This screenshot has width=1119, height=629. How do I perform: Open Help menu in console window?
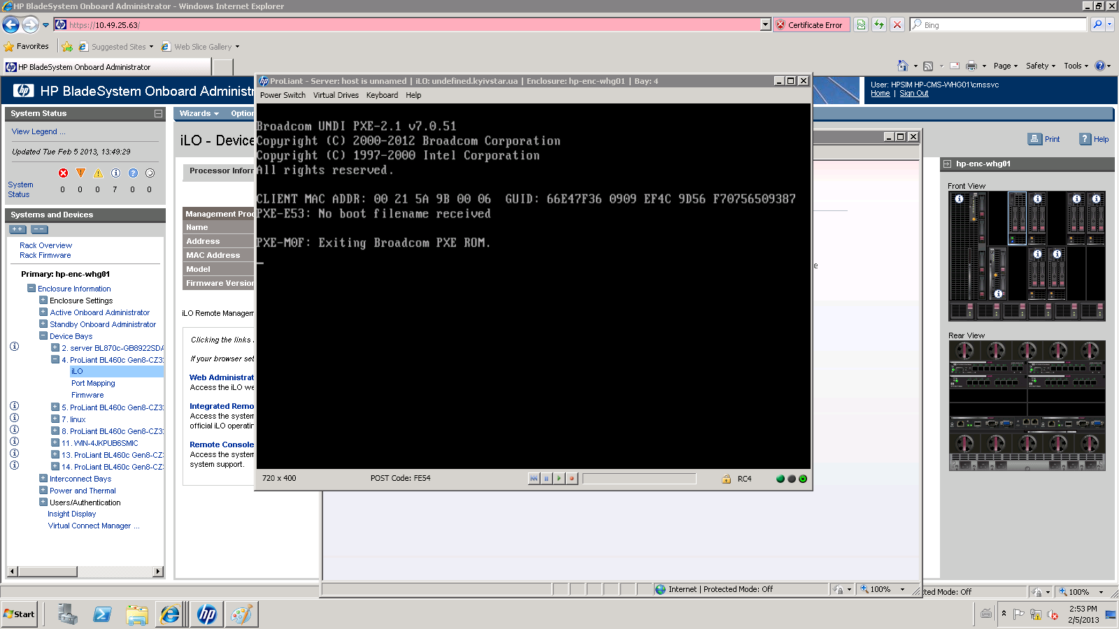pos(413,95)
